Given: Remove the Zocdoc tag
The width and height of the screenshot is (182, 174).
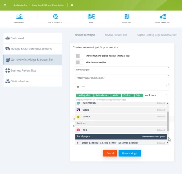Looking at the screenshot, I should tap(132, 95).
